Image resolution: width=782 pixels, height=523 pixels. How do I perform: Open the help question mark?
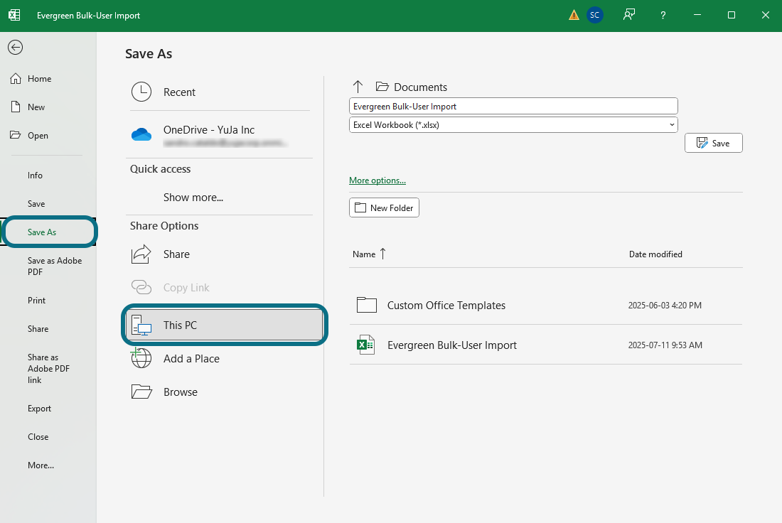(663, 16)
